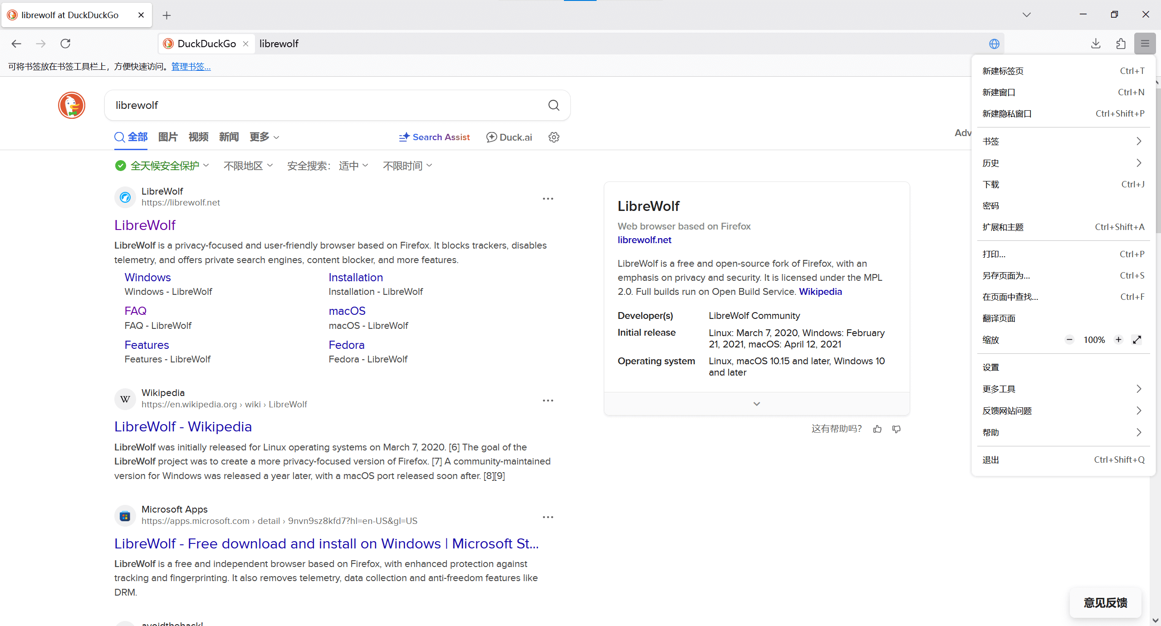Open the 更多 search category dropdown
Viewport: 1161px width, 626px height.
tap(264, 137)
